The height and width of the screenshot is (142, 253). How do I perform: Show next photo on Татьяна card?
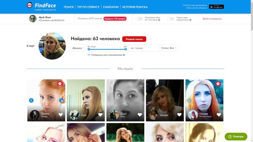[61, 100]
